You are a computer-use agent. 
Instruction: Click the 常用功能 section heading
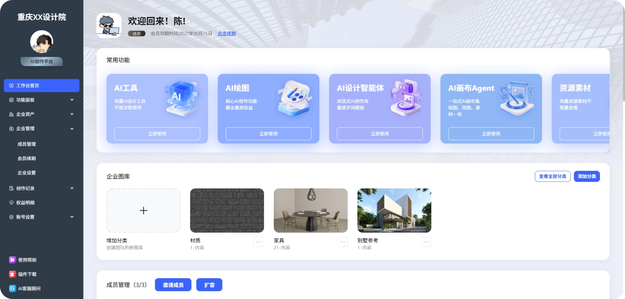click(118, 60)
